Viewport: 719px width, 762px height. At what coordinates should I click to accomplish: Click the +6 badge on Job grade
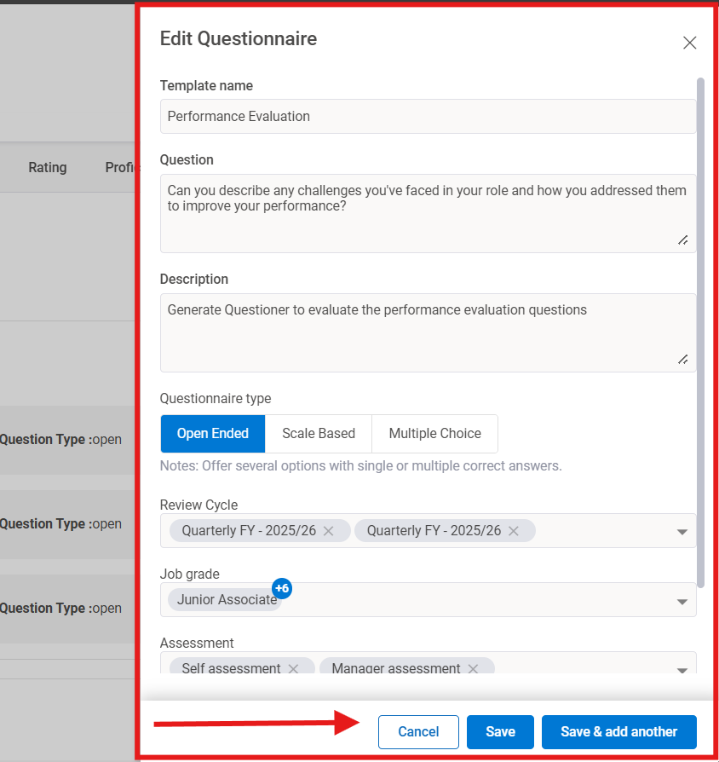click(282, 588)
